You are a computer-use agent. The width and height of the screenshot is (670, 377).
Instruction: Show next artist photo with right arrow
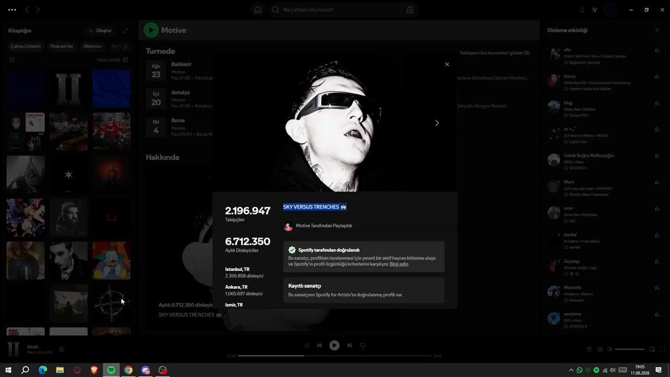click(437, 123)
